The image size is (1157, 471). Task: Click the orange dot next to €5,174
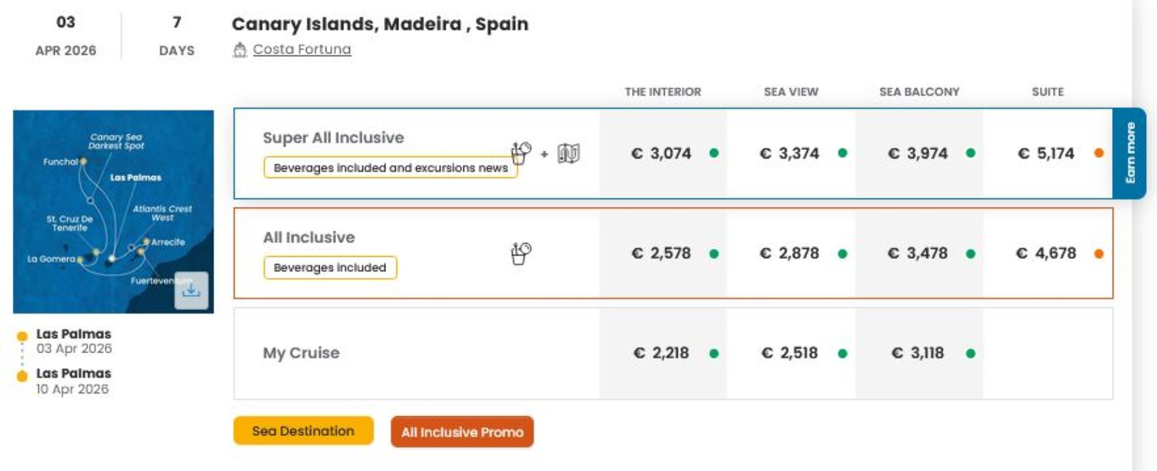click(x=1098, y=154)
